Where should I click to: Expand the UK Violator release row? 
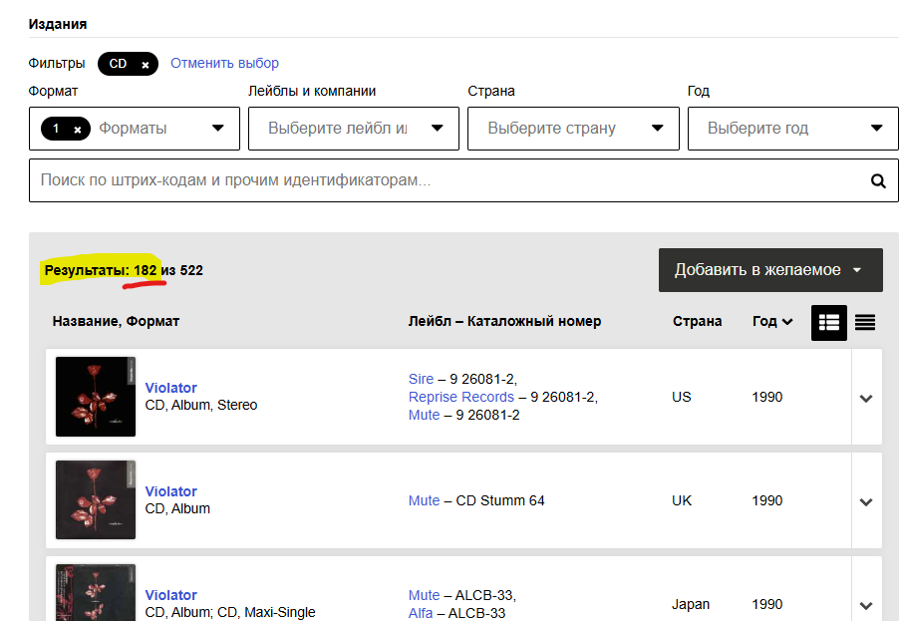coord(866,501)
